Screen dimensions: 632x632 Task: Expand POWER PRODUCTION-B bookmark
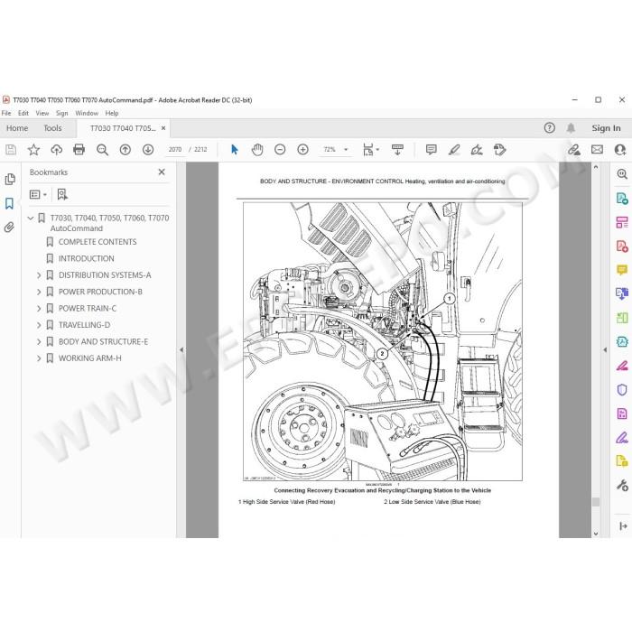pyautogui.click(x=39, y=292)
